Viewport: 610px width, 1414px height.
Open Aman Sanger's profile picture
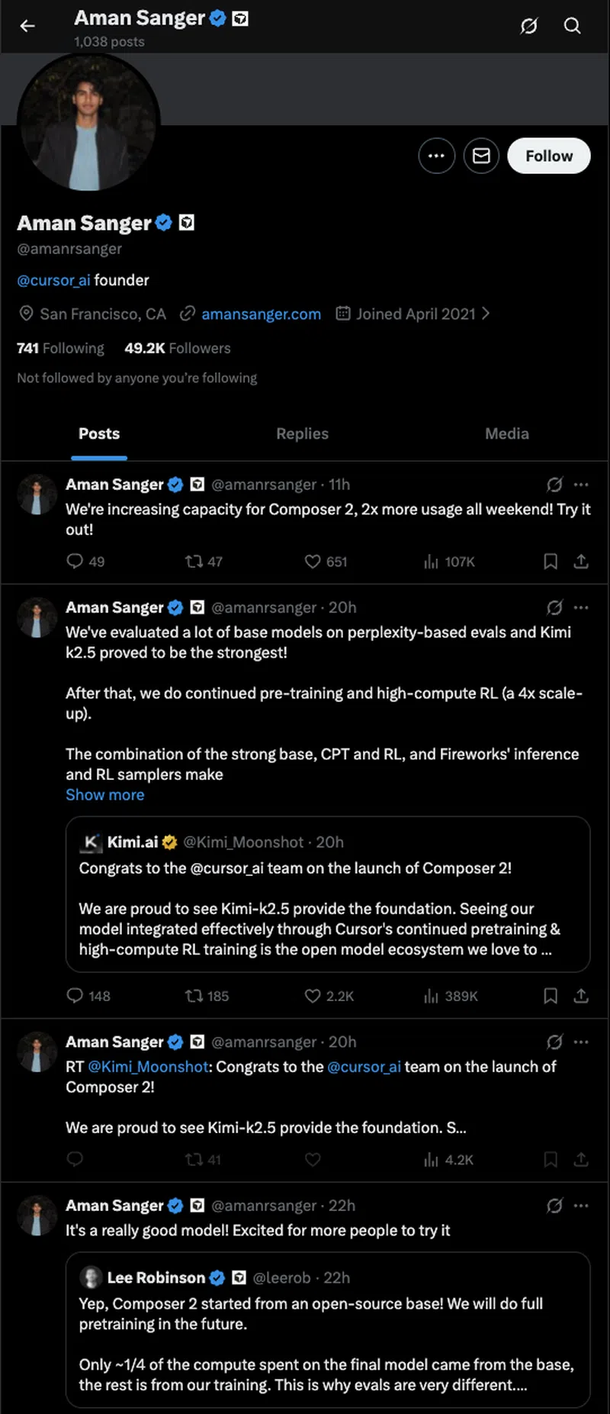(x=88, y=122)
